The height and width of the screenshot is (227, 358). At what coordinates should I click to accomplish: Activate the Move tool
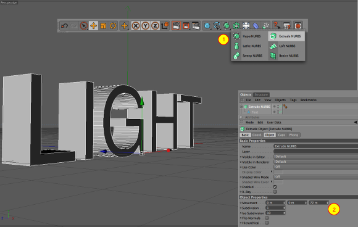click(x=93, y=26)
